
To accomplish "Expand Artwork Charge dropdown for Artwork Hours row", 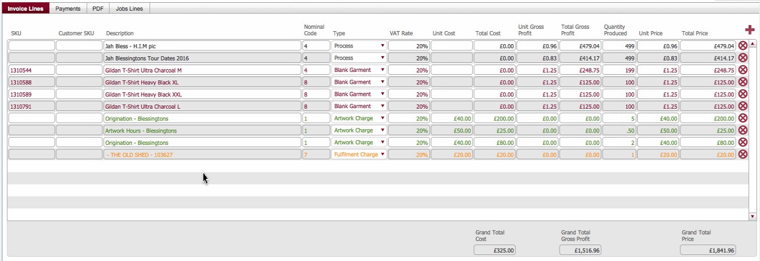I will [x=359, y=131].
